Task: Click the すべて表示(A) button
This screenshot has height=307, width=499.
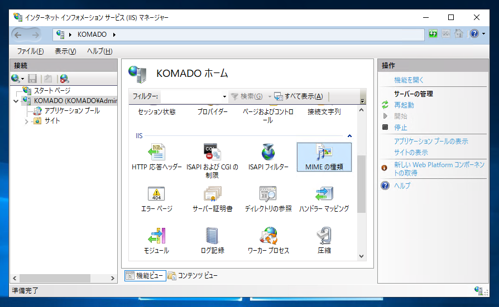Action: [x=299, y=96]
